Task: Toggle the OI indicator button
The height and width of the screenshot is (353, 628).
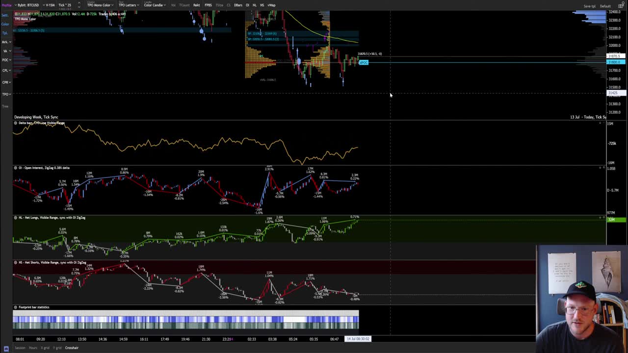Action: click(247, 5)
